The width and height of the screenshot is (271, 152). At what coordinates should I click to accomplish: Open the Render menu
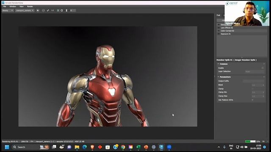pyautogui.click(x=30, y=7)
